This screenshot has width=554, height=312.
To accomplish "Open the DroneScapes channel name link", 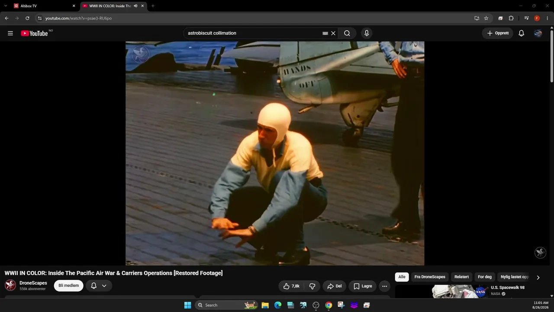I will pos(33,283).
